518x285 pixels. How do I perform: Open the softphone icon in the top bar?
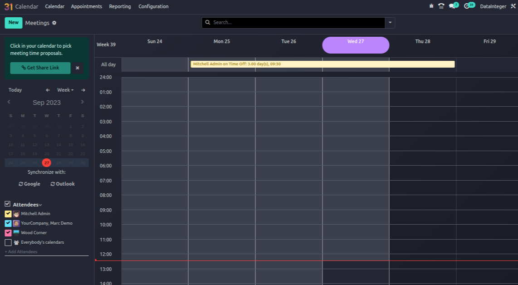tap(441, 6)
